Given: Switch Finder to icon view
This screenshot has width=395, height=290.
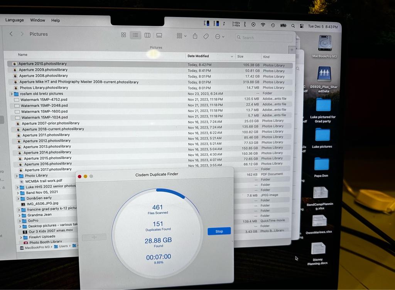Looking at the screenshot, I should tap(123, 35).
